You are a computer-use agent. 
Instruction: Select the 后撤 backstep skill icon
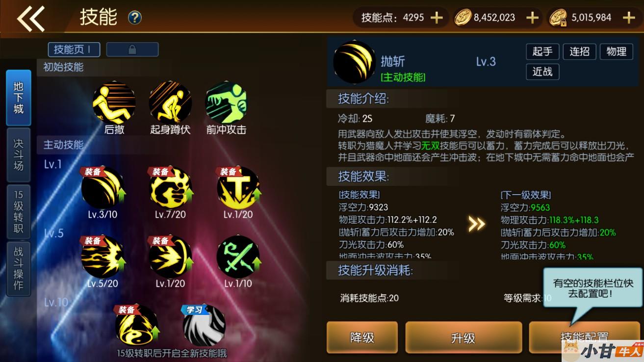[x=114, y=103]
